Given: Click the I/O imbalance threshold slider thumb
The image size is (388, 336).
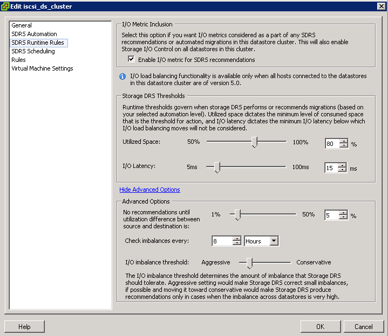Looking at the screenshot, I should click(249, 263).
